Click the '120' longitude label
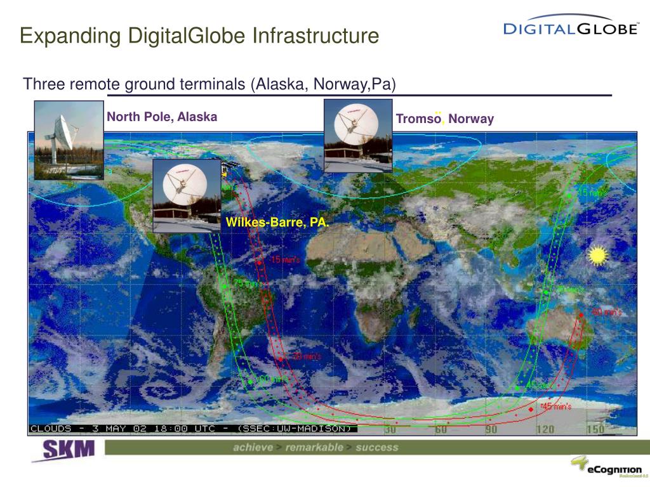Image resolution: width=650 pixels, height=487 pixels. tap(545, 429)
